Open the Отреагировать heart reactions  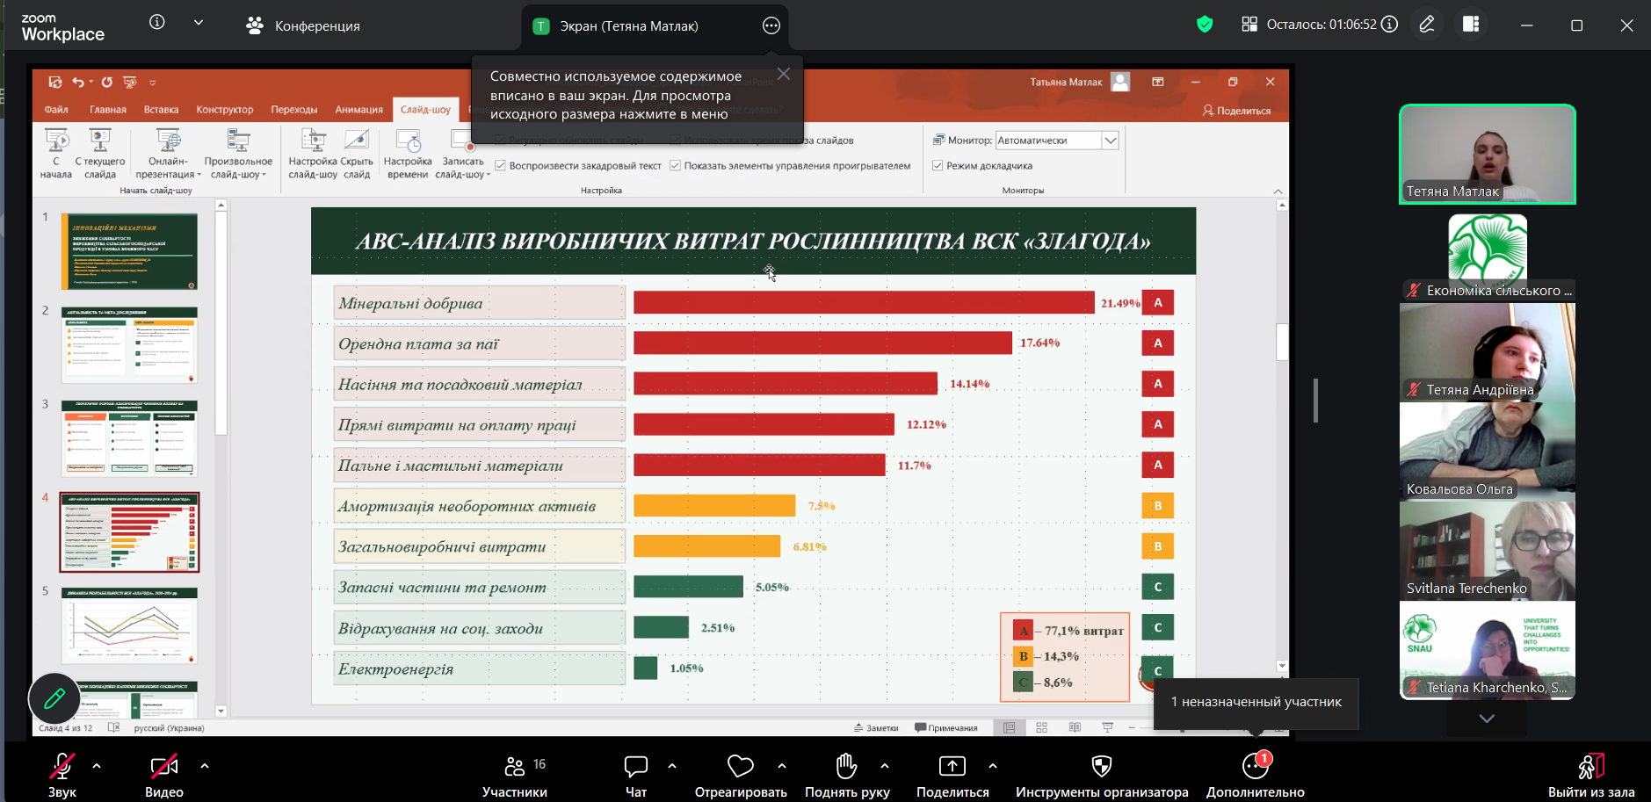741,767
